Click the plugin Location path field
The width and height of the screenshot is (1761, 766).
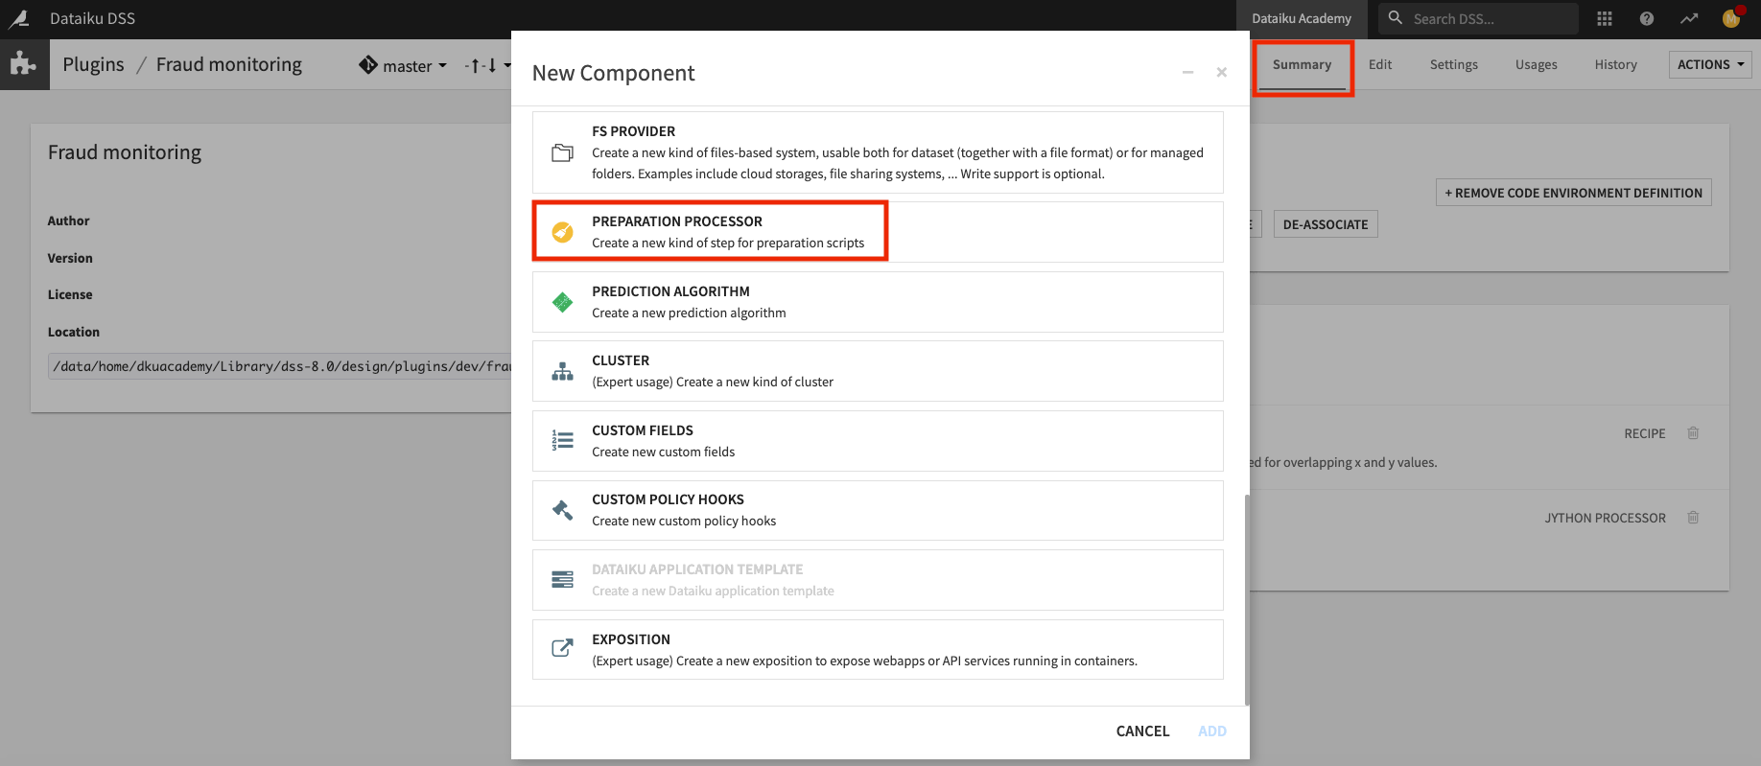280,366
